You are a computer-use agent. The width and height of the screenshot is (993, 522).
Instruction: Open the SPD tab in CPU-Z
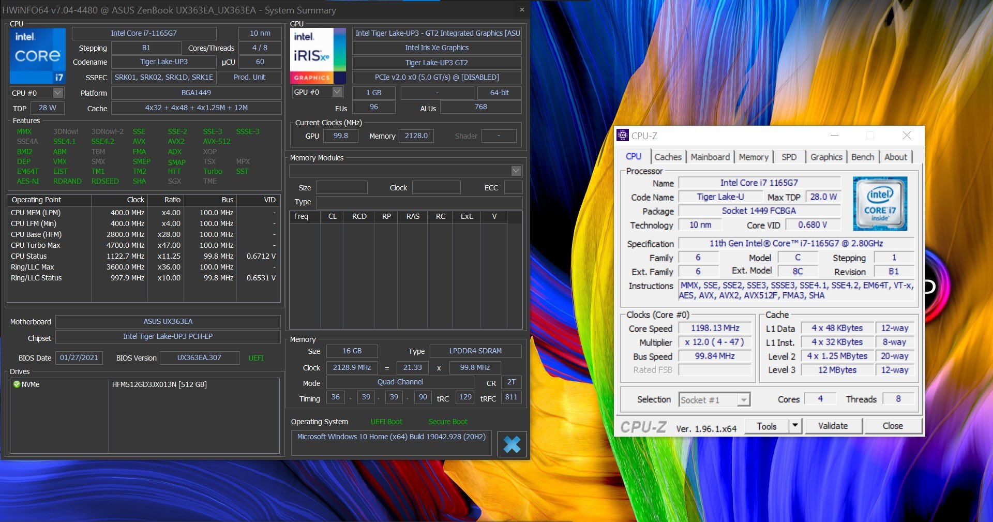(x=789, y=157)
